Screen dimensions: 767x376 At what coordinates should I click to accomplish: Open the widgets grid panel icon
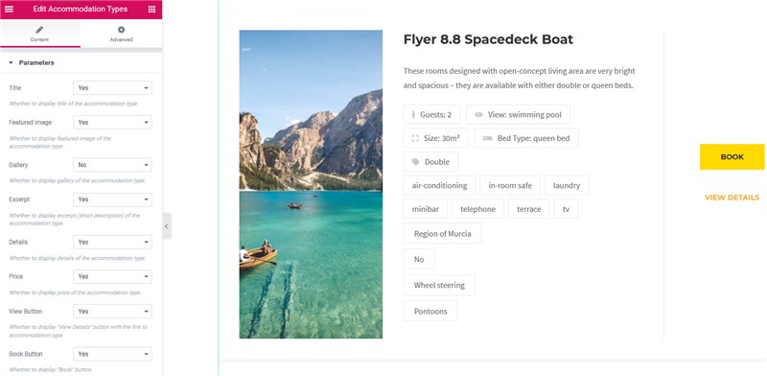pos(151,10)
